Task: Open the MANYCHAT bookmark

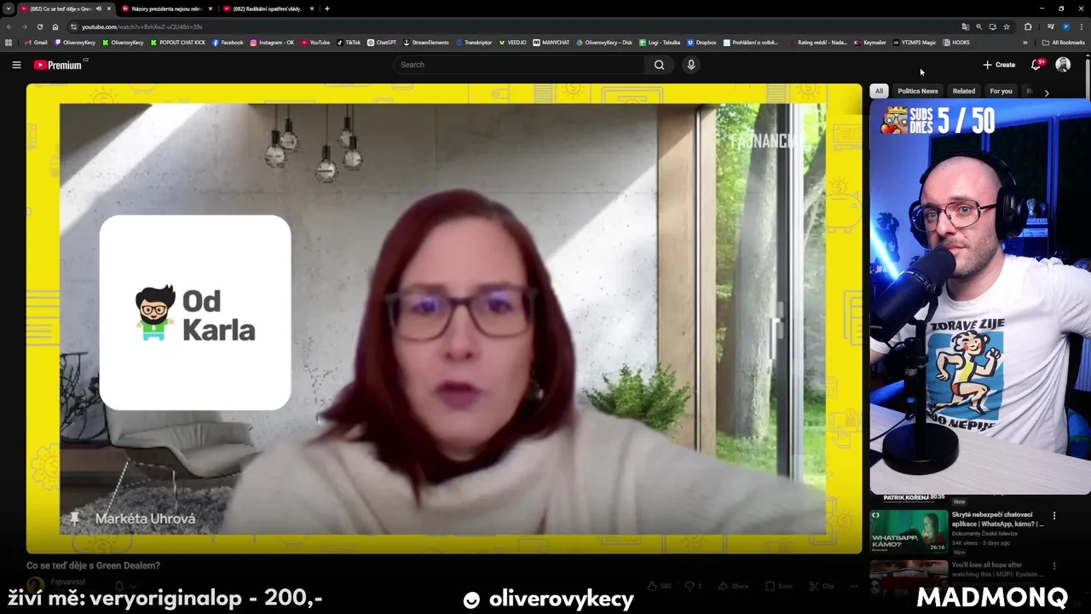Action: [551, 43]
